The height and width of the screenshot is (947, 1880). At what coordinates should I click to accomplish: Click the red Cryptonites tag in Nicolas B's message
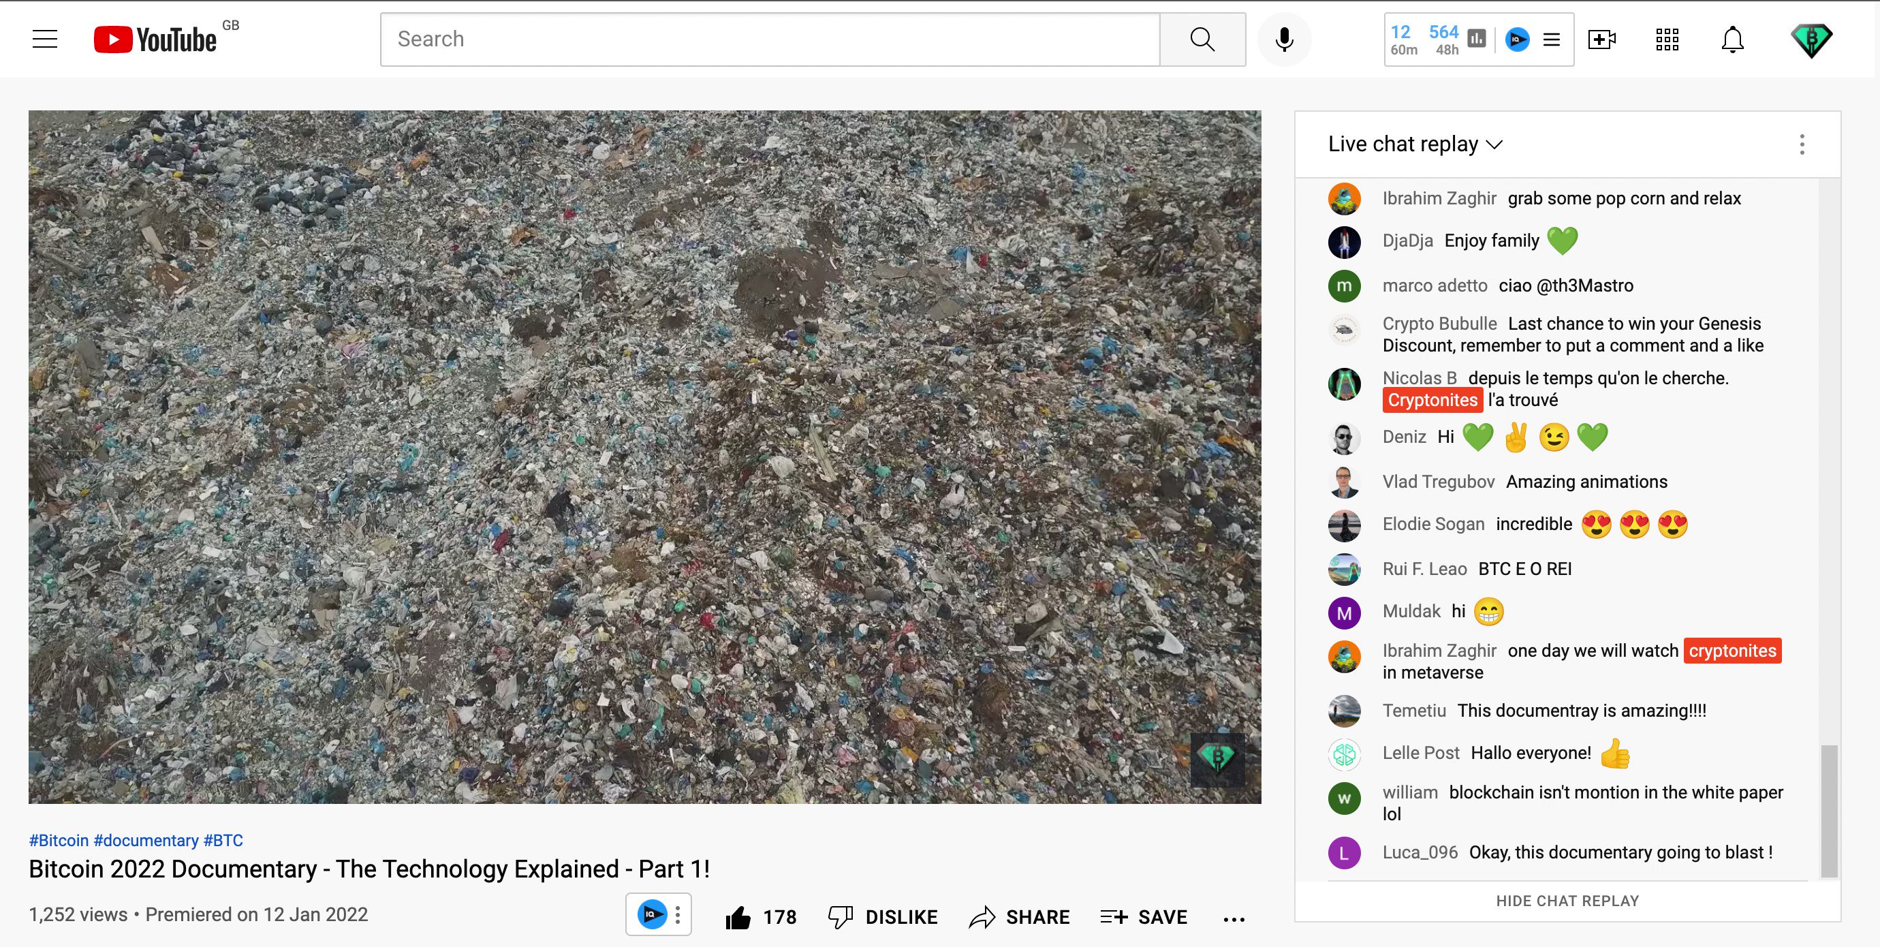(1432, 400)
